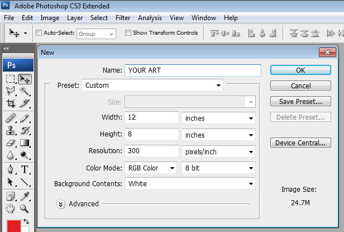Click the Device Central button
Screen dimensions: 344x232
coord(300,143)
